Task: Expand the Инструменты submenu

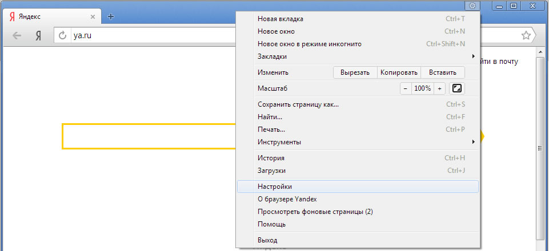Action: 358,142
